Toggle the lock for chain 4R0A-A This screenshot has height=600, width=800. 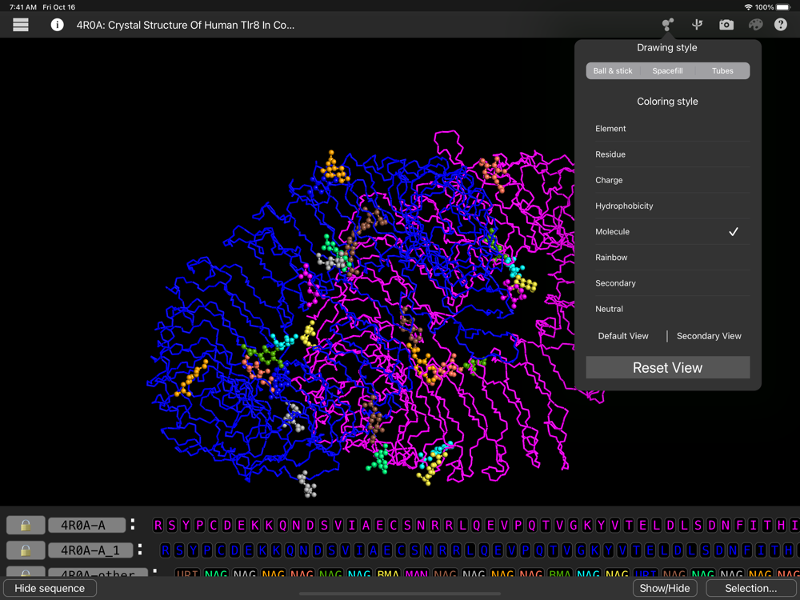[x=26, y=526]
